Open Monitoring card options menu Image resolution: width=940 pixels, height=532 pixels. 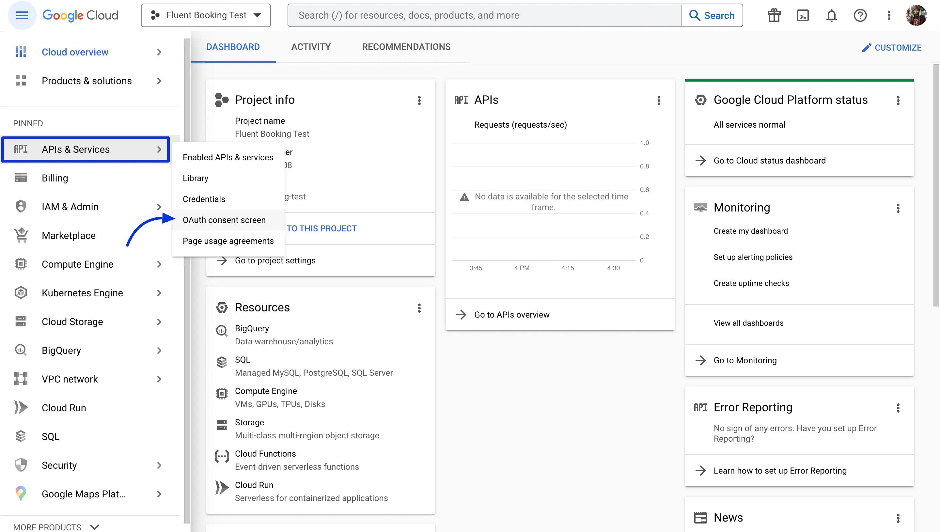pos(898,208)
